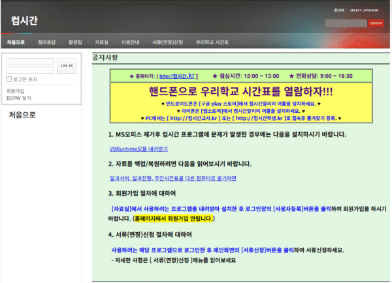The image size is (392, 283).
Task: Click the 2. 자료를 백업/복원 heading
Action: click(x=180, y=164)
